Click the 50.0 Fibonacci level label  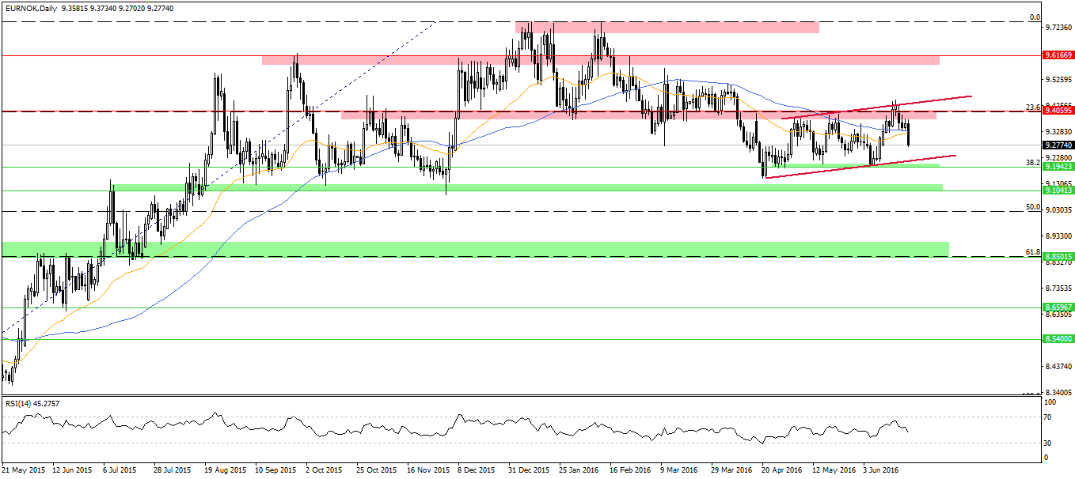tap(1032, 207)
